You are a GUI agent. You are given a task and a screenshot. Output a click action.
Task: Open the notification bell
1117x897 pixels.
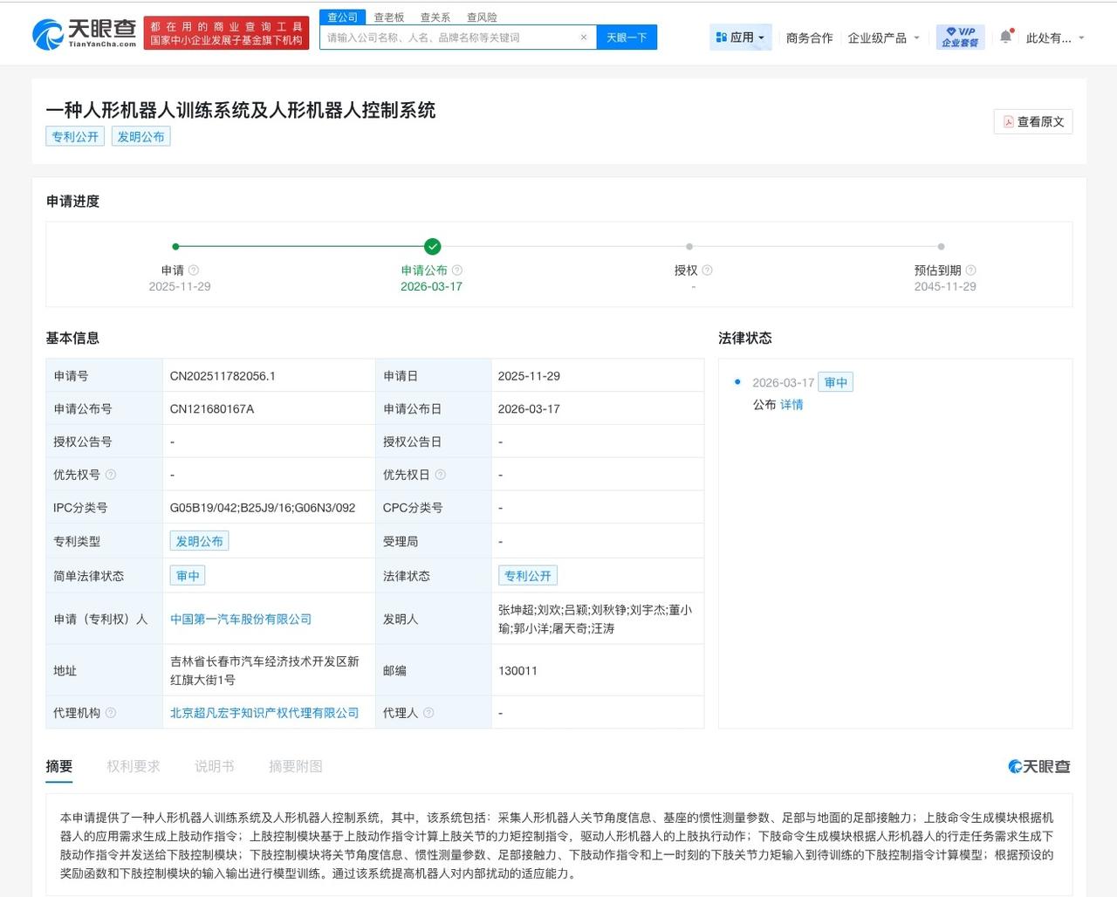point(1006,37)
